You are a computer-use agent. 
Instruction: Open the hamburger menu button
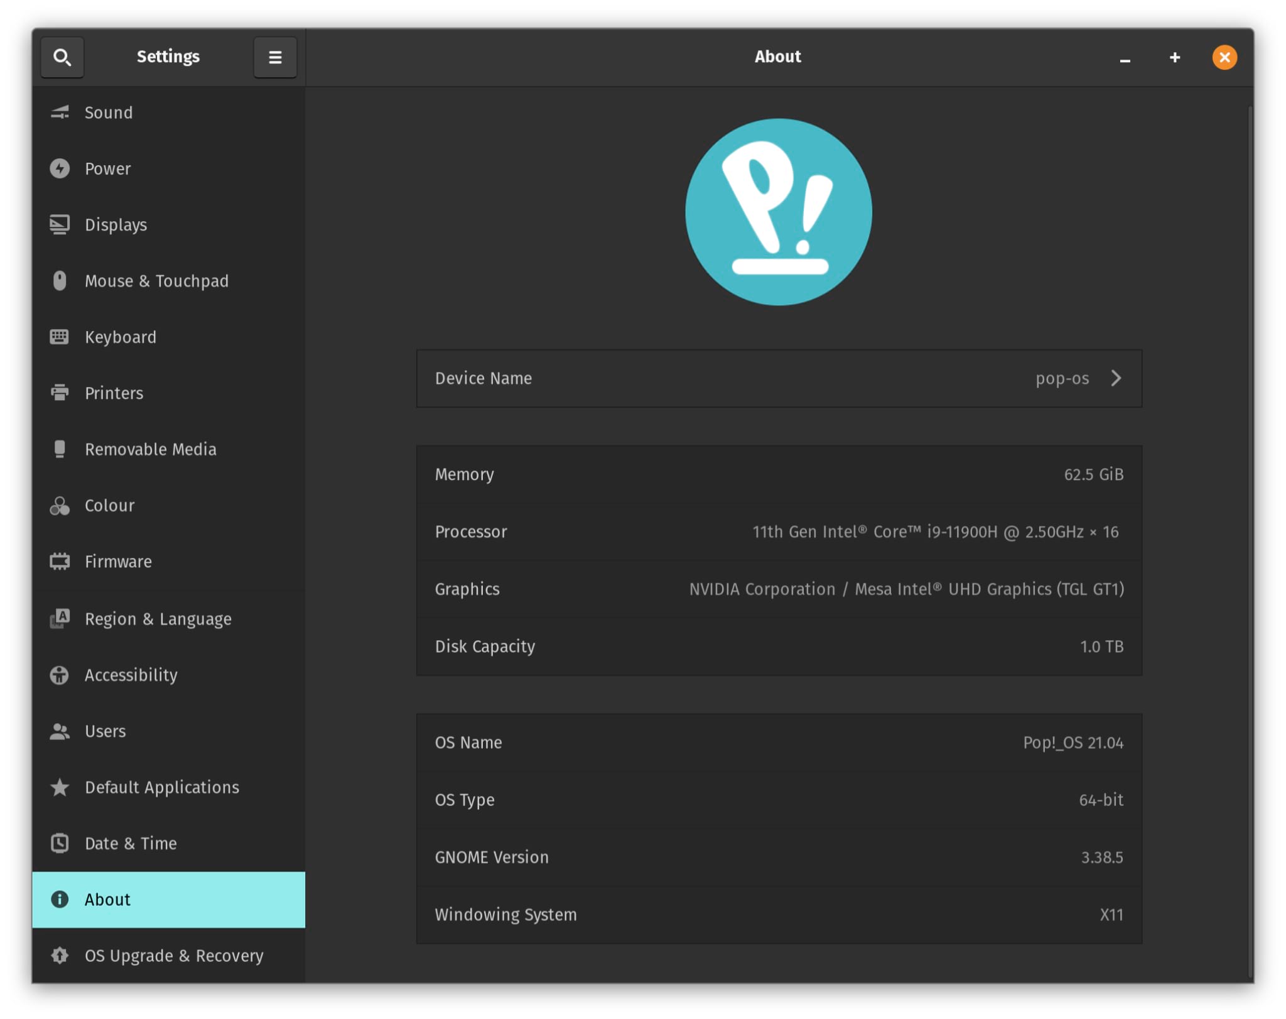point(275,57)
